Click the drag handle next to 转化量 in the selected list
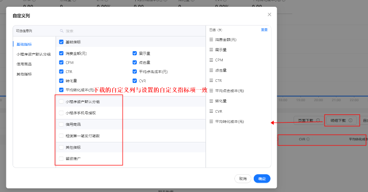 211,101
